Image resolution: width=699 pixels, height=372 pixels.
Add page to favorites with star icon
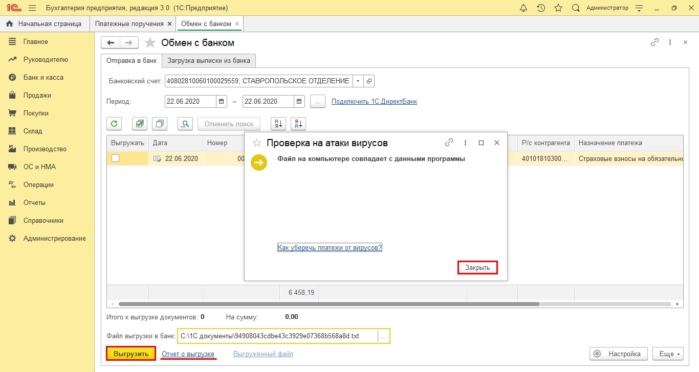click(x=150, y=43)
